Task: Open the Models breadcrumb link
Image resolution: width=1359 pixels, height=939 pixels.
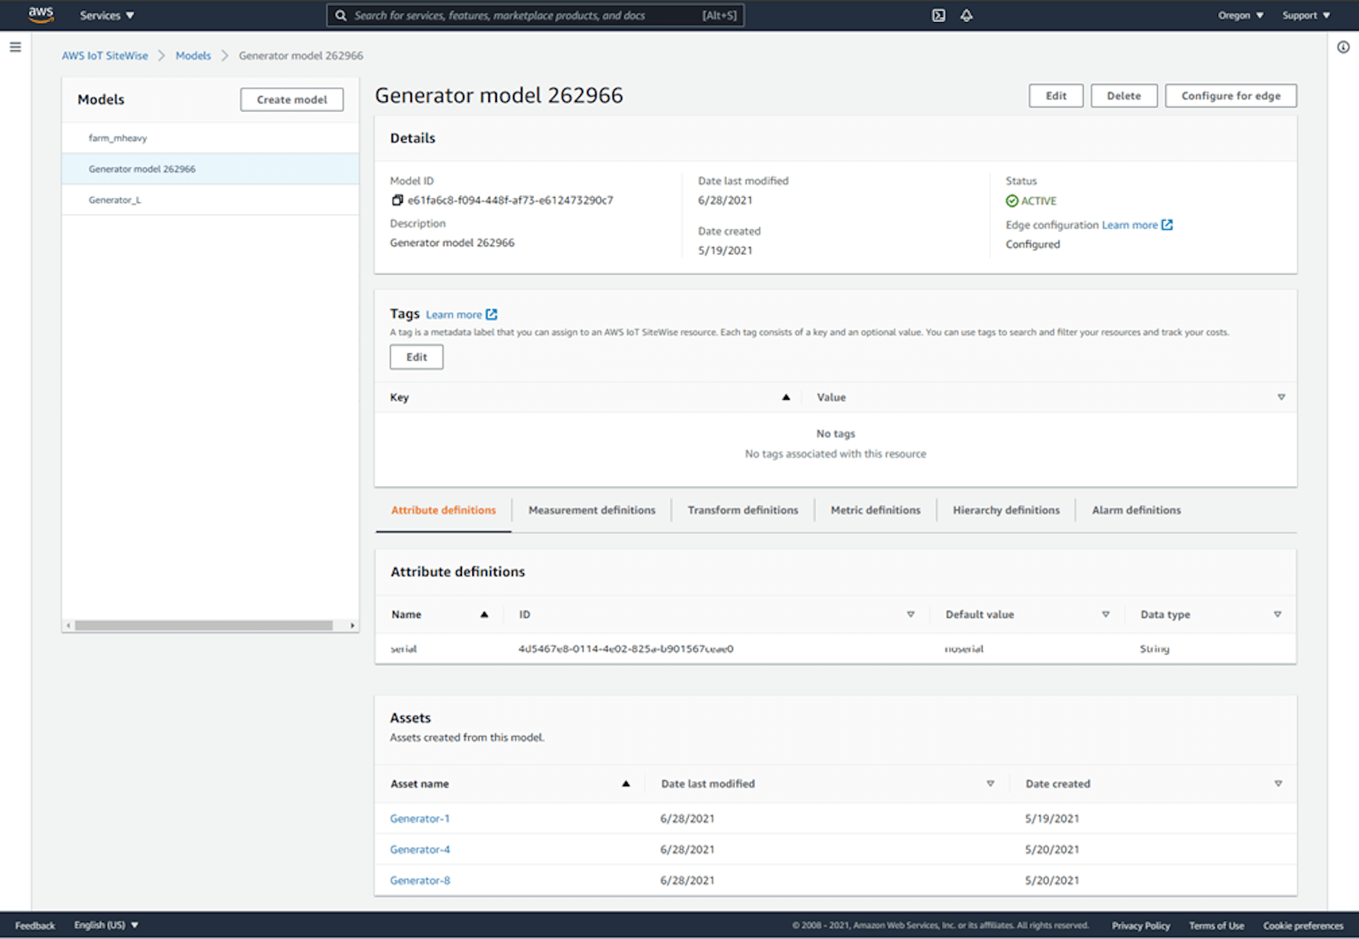Action: [193, 56]
